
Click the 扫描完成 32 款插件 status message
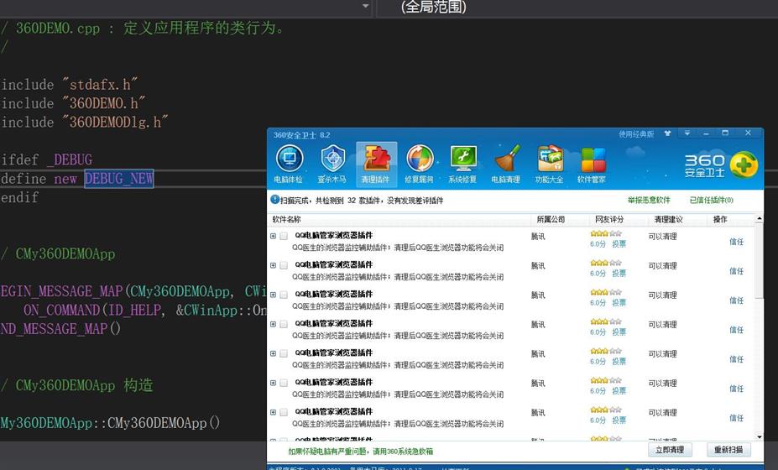tap(362, 201)
